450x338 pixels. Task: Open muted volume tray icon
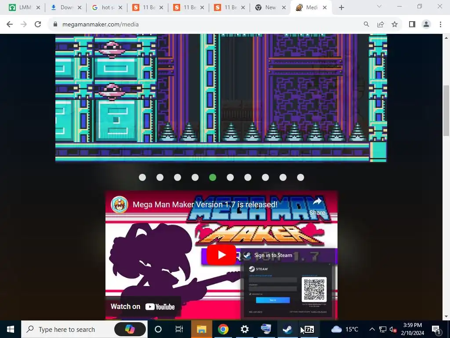tap(393, 329)
